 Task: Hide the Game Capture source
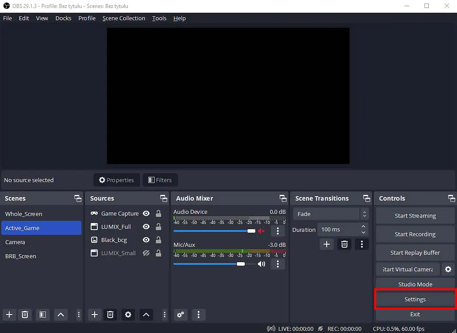tap(146, 213)
